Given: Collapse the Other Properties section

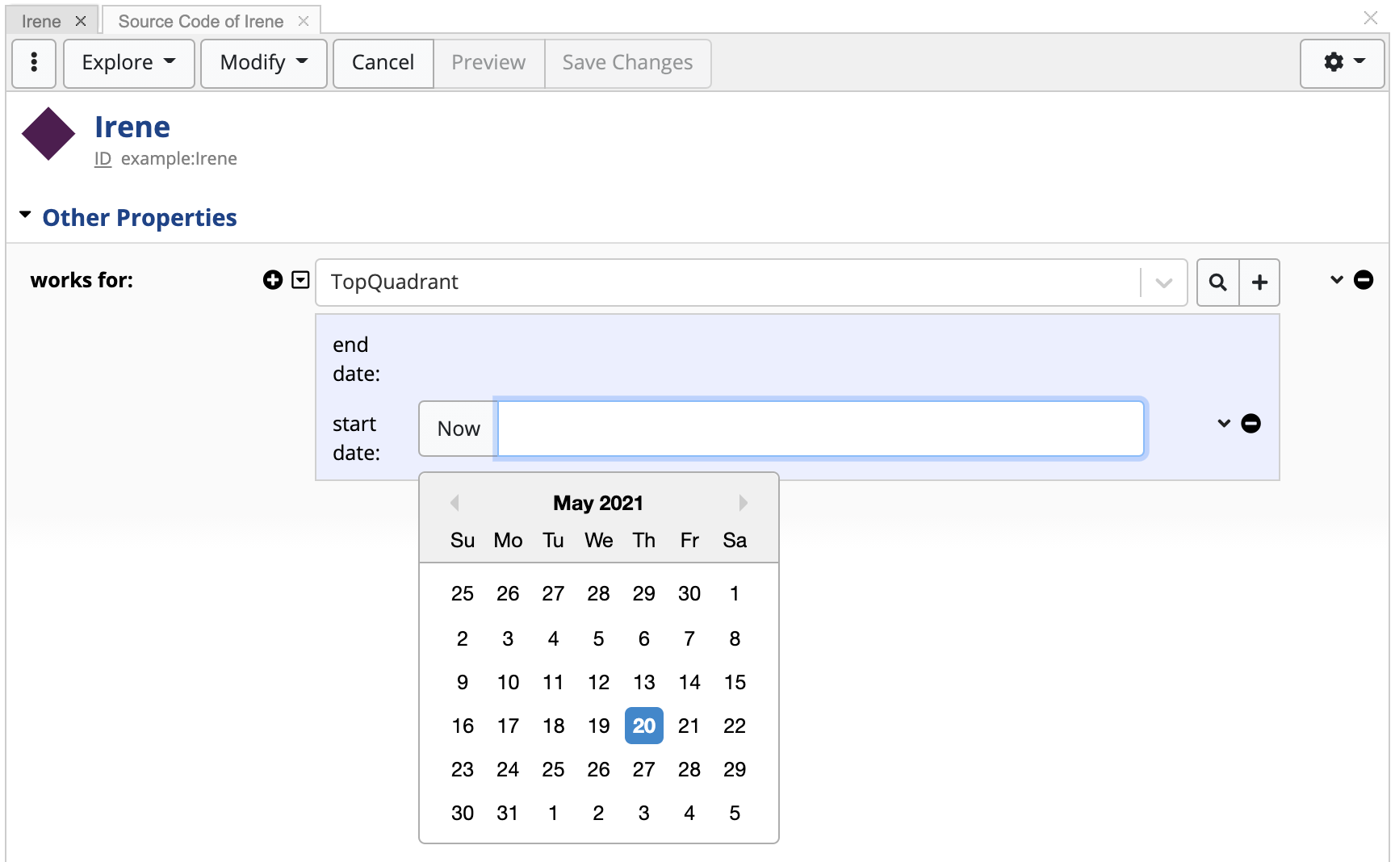Looking at the screenshot, I should point(26,215).
